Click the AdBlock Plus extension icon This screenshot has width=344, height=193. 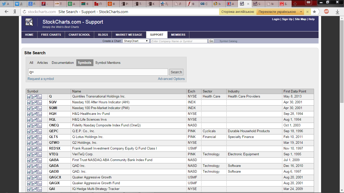(x=326, y=11)
